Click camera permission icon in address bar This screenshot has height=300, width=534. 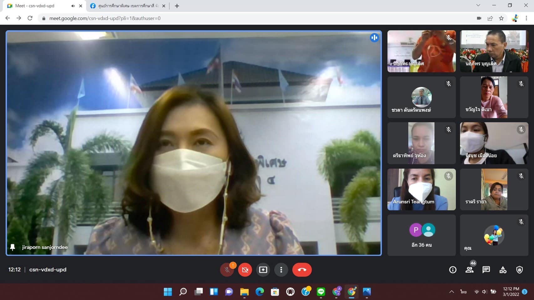[479, 18]
